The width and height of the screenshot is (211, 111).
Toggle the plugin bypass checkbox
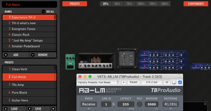tap(180, 82)
